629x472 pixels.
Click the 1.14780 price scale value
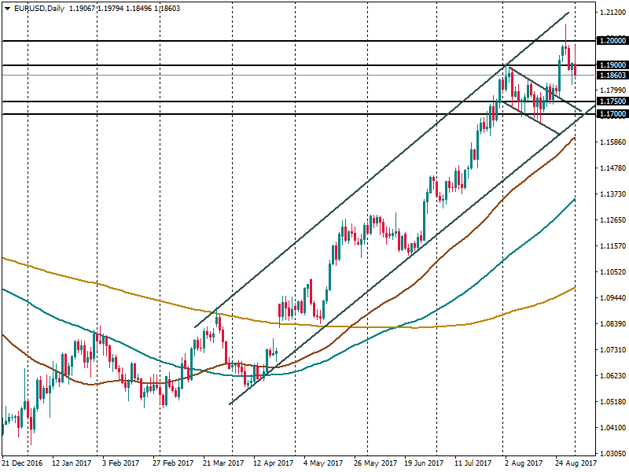click(x=611, y=168)
